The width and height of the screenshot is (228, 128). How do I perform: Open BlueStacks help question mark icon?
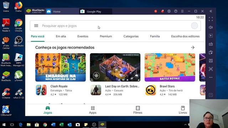tap(176, 11)
